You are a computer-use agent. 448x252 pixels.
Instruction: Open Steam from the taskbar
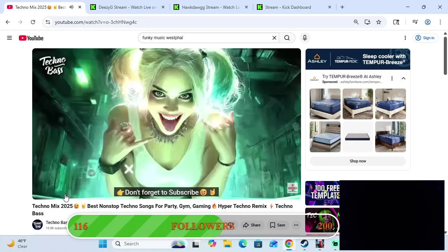click(304, 244)
